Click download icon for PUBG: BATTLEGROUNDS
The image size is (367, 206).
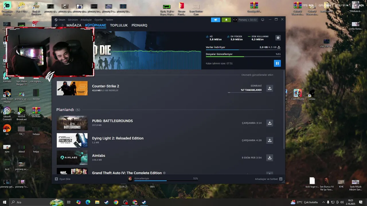point(270,123)
